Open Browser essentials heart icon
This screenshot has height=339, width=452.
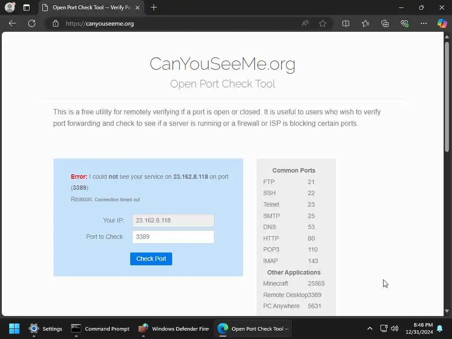404,23
